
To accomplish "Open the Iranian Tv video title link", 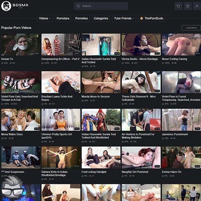I will coord(7,59).
